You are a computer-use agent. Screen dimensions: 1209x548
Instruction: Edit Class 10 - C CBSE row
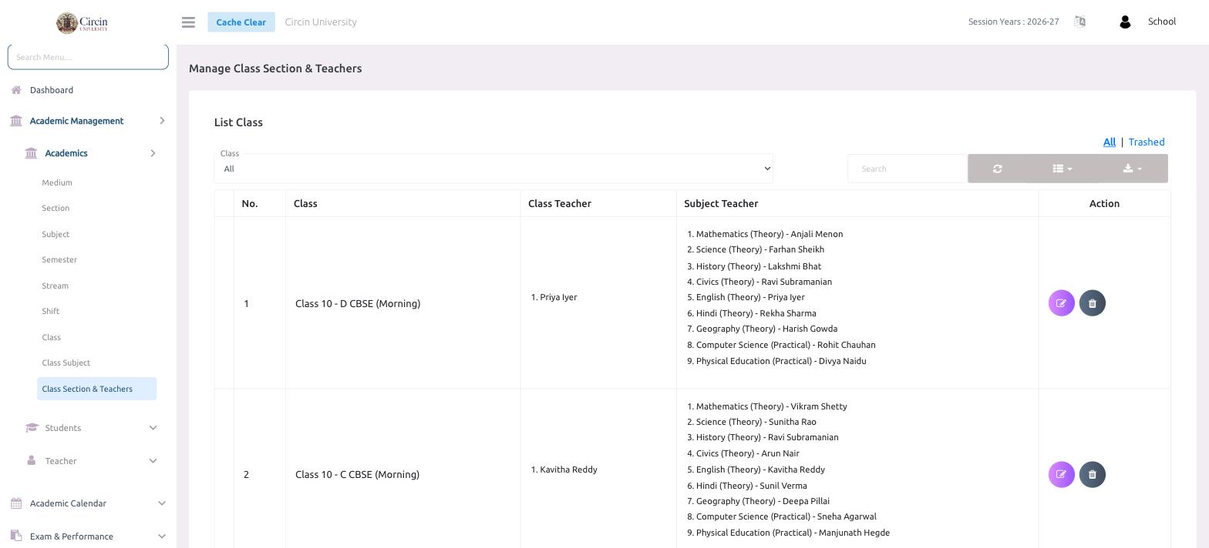tap(1061, 475)
